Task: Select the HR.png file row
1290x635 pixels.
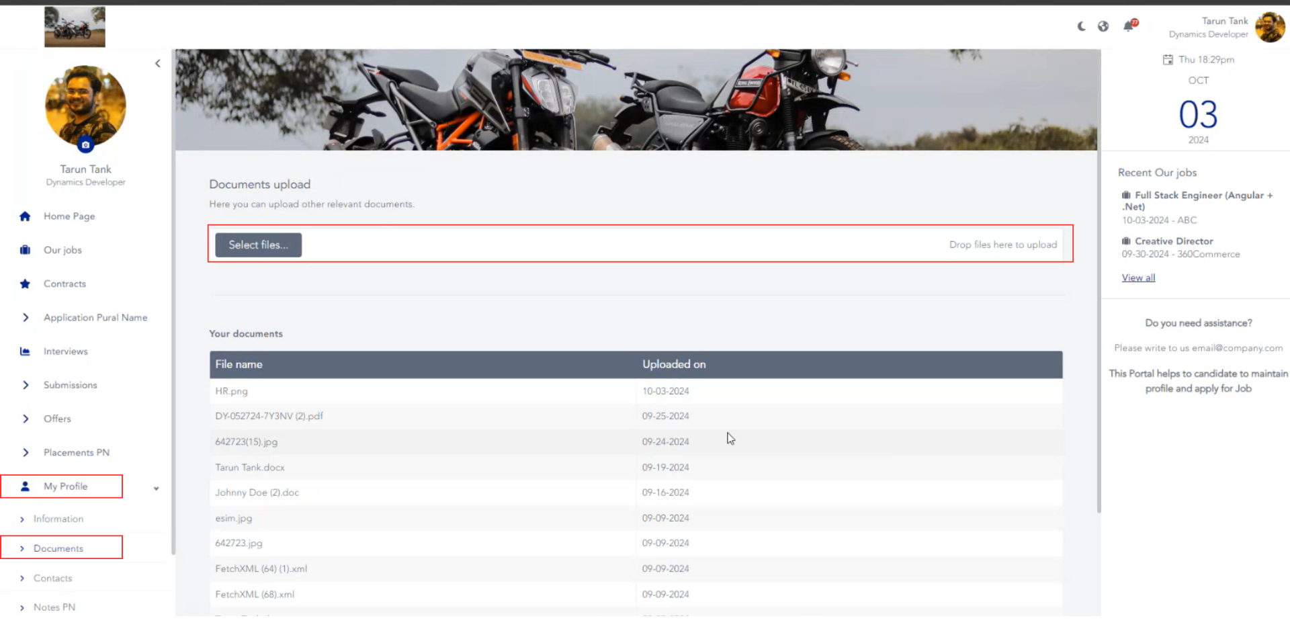Action: (x=636, y=391)
